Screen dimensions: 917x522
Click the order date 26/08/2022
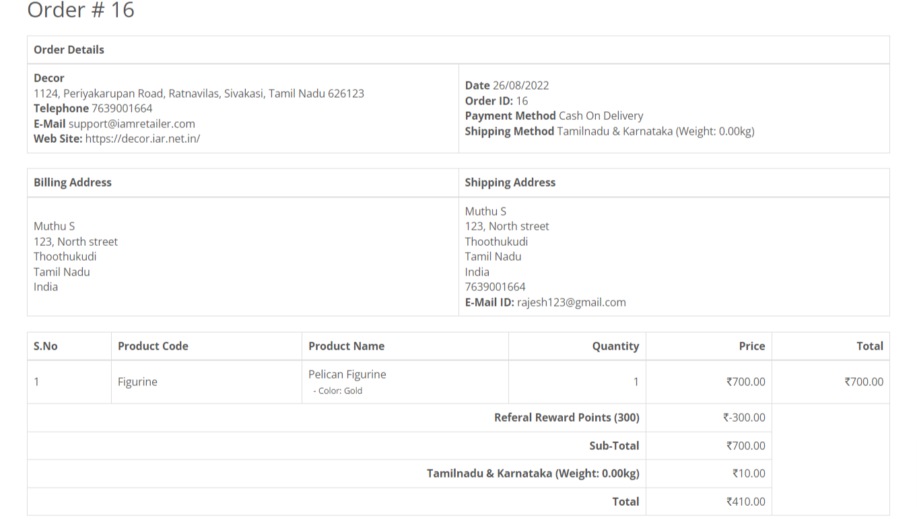(x=520, y=86)
